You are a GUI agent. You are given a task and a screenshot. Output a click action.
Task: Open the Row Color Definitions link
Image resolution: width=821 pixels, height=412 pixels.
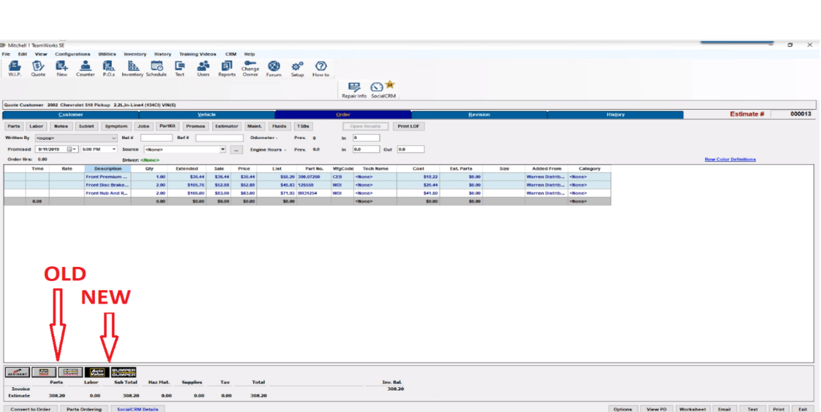[x=730, y=159]
